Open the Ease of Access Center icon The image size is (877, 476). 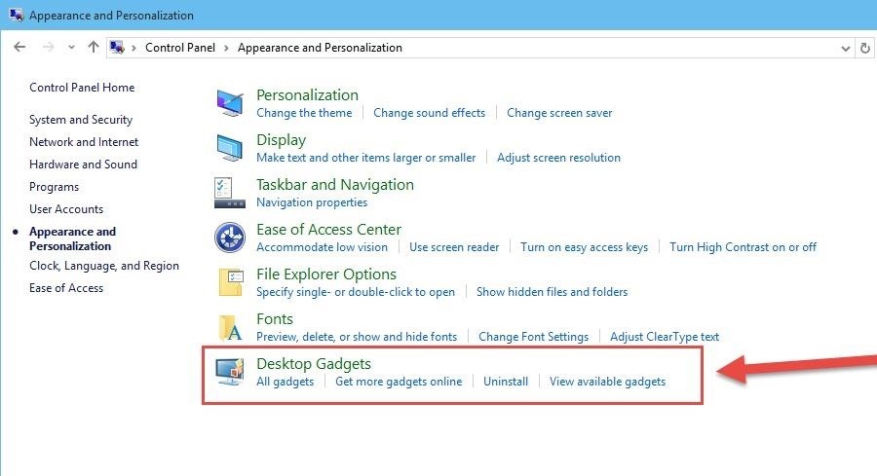pyautogui.click(x=230, y=238)
